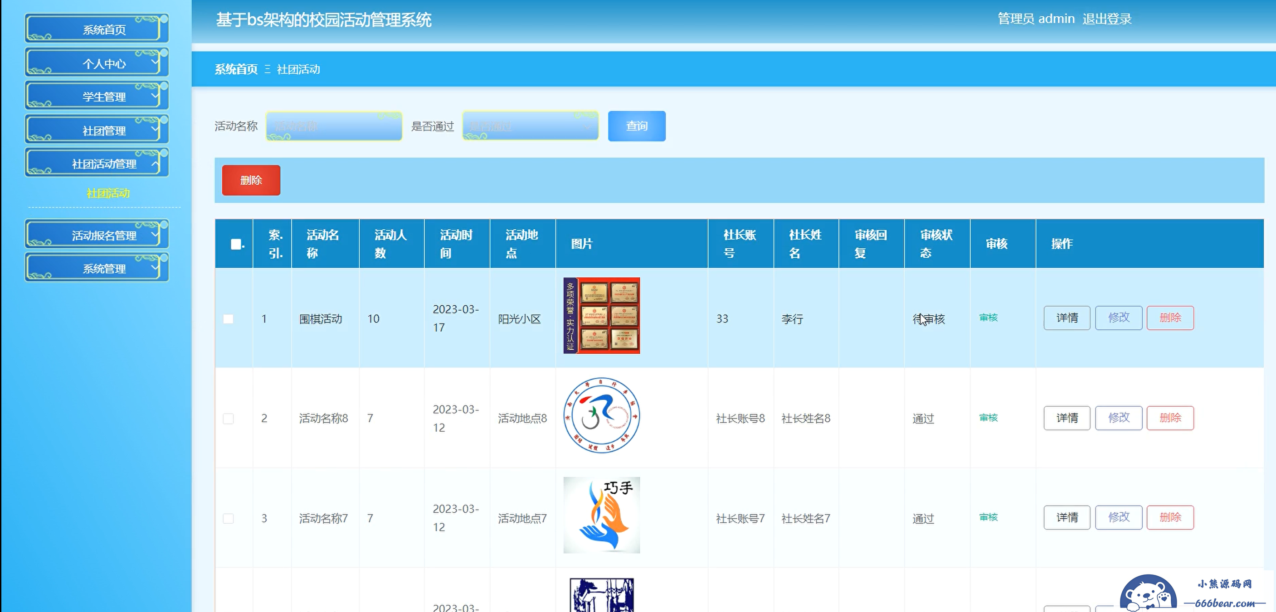The width and height of the screenshot is (1276, 612).
Task: Check the checkbox for 活动名称7 row
Action: 229,518
